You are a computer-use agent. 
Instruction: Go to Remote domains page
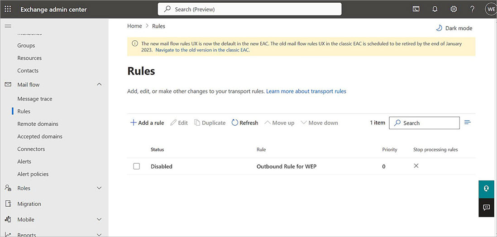click(x=38, y=124)
